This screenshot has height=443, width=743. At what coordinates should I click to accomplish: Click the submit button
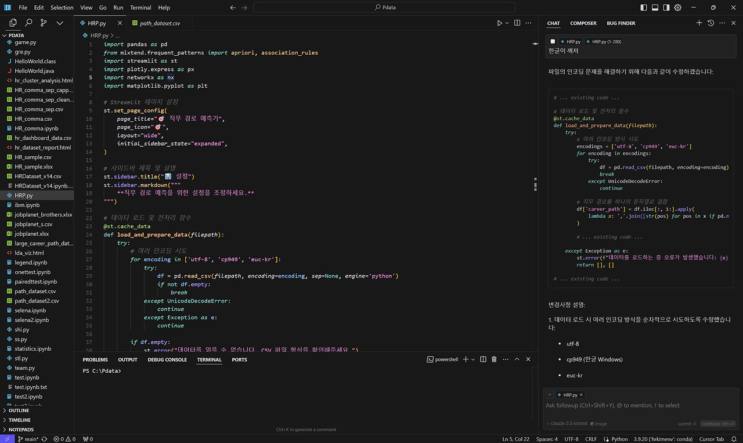(687, 424)
